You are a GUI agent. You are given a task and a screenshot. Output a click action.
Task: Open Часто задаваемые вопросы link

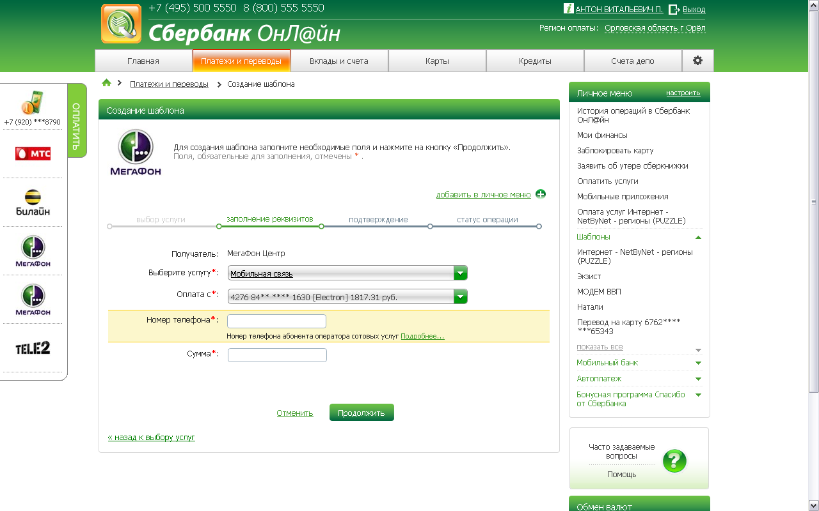(622, 452)
